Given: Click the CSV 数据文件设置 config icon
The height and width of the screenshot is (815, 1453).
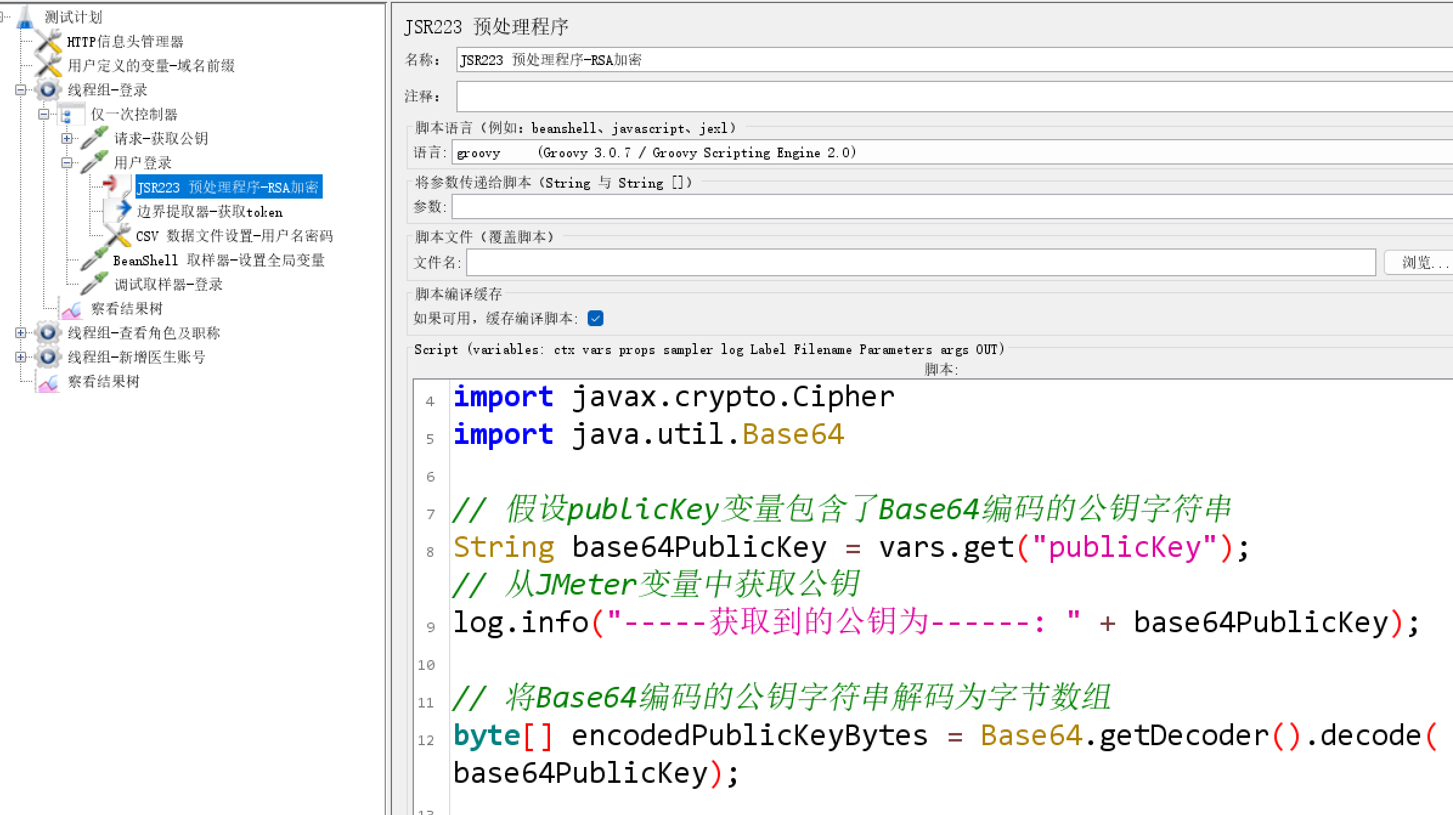Looking at the screenshot, I should click(117, 236).
